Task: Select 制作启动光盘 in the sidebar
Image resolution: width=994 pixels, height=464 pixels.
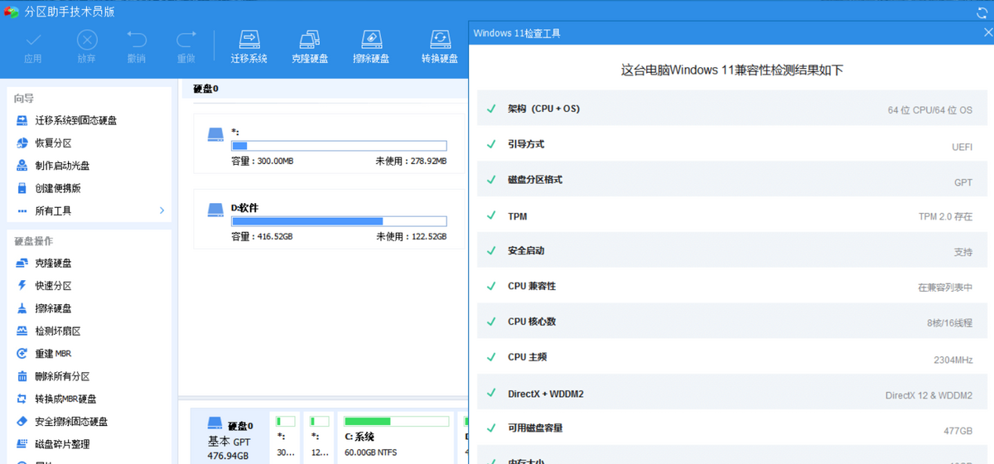Action: (x=62, y=165)
